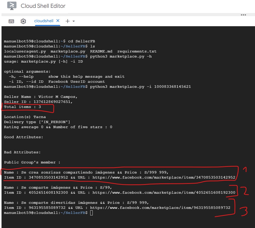This screenshot has height=228, width=255.
Task: Open terminal settings gear icon
Action: coord(23,21)
